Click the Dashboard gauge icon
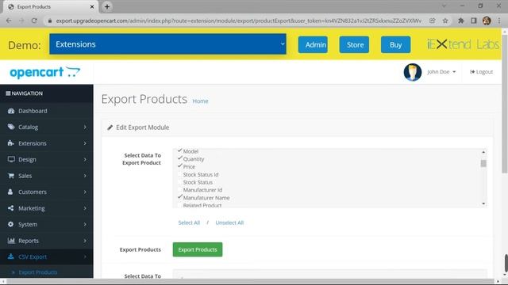 (11, 111)
